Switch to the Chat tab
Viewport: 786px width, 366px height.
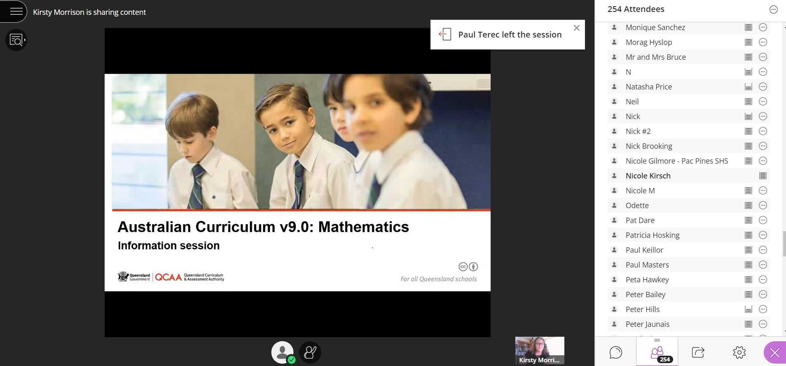[615, 352]
